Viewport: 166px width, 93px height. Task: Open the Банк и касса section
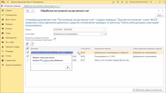[x=11, y=20]
